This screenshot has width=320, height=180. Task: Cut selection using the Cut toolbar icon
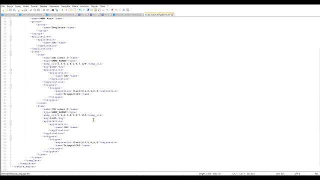pyautogui.click(x=30, y=10)
